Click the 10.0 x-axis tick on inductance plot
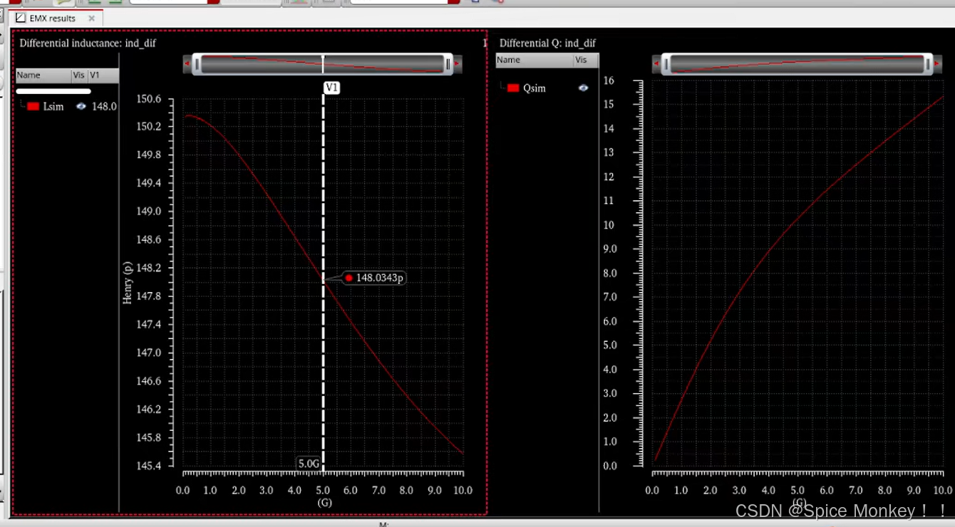The height and width of the screenshot is (527, 955). coord(463,491)
